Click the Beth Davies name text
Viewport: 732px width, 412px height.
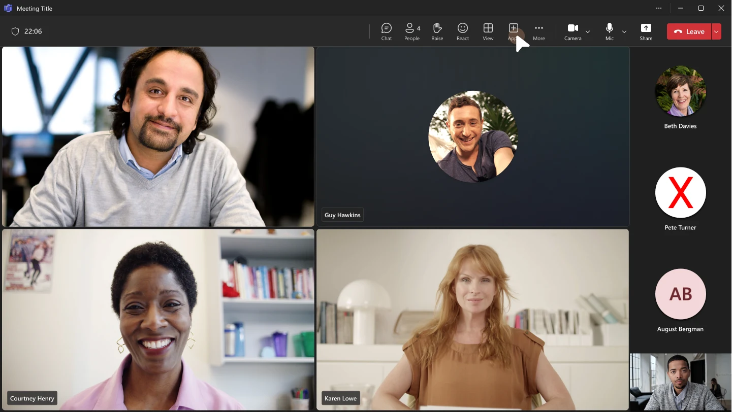tap(681, 126)
